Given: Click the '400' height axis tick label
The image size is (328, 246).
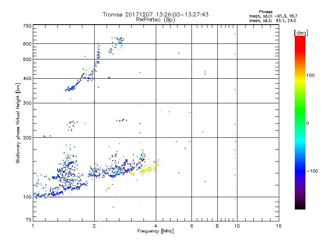Looking at the screenshot, I should 27,79.
